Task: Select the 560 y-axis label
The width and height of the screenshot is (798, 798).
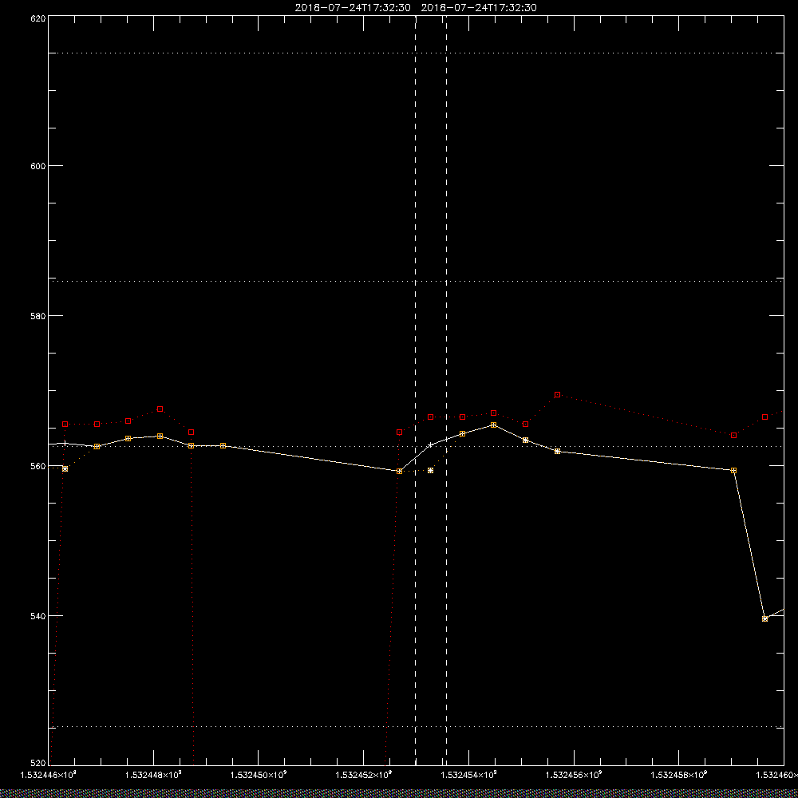Action: (x=38, y=466)
